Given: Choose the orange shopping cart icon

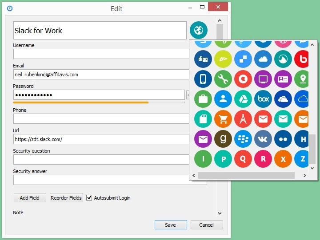Looking at the screenshot, I should [x=223, y=119].
